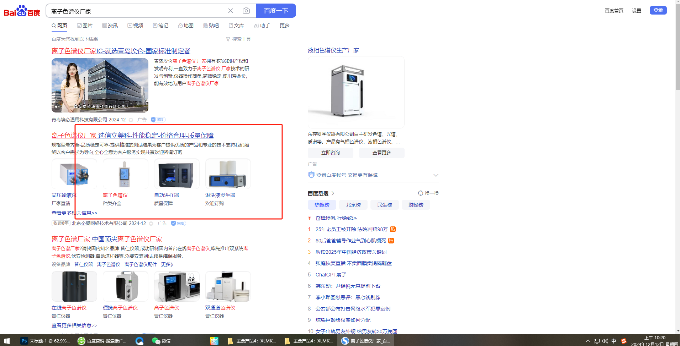The width and height of the screenshot is (680, 346).
Task: Open 百度首页 link in the header
Action: [614, 11]
